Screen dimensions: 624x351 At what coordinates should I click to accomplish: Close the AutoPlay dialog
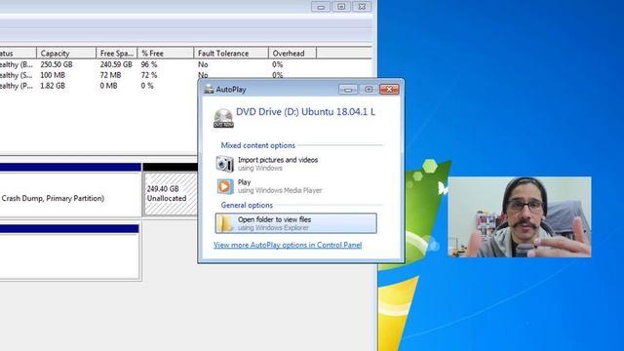pos(389,89)
